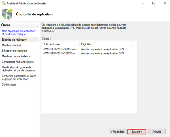Click the '< Précédent' button

(x=117, y=132)
